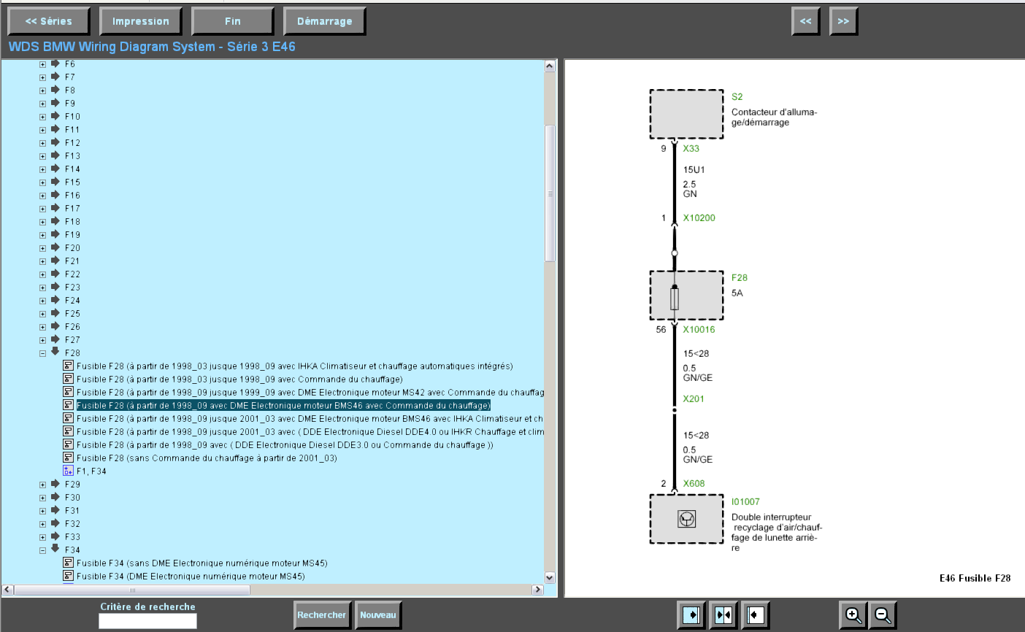Open the S2 component link in the diagram
The width and height of the screenshot is (1025, 632).
(737, 96)
